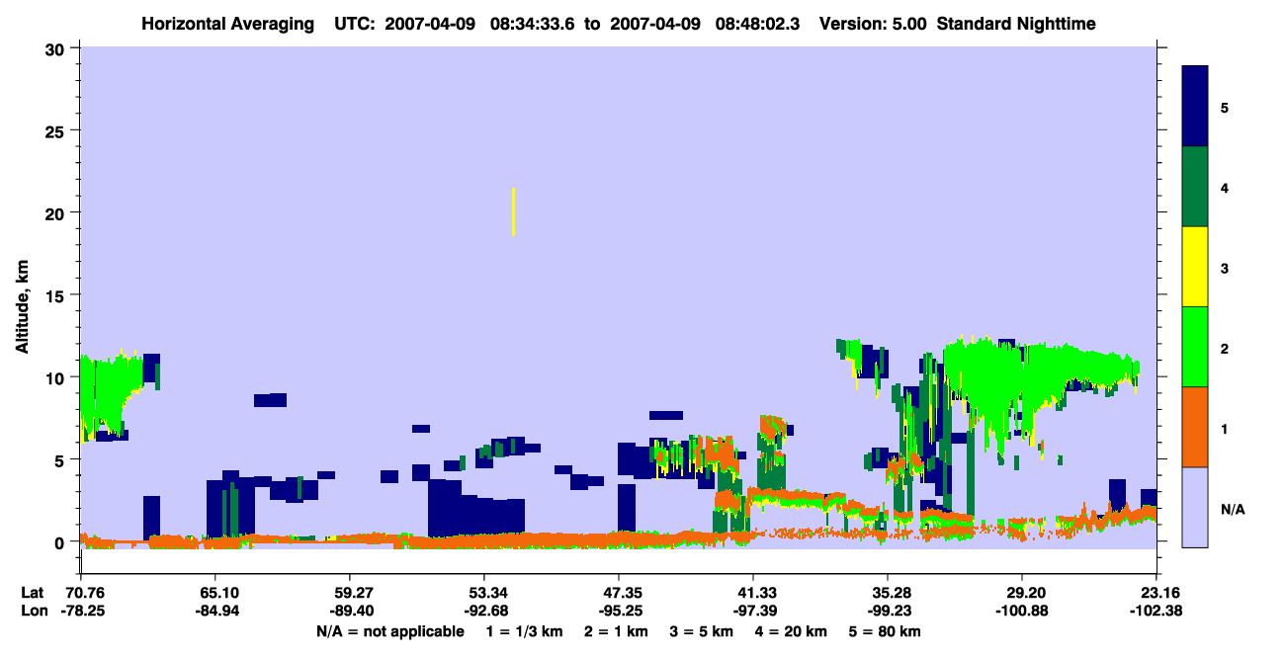
Task: Click the legend text '4 = 20 km'
Action: coord(792,631)
